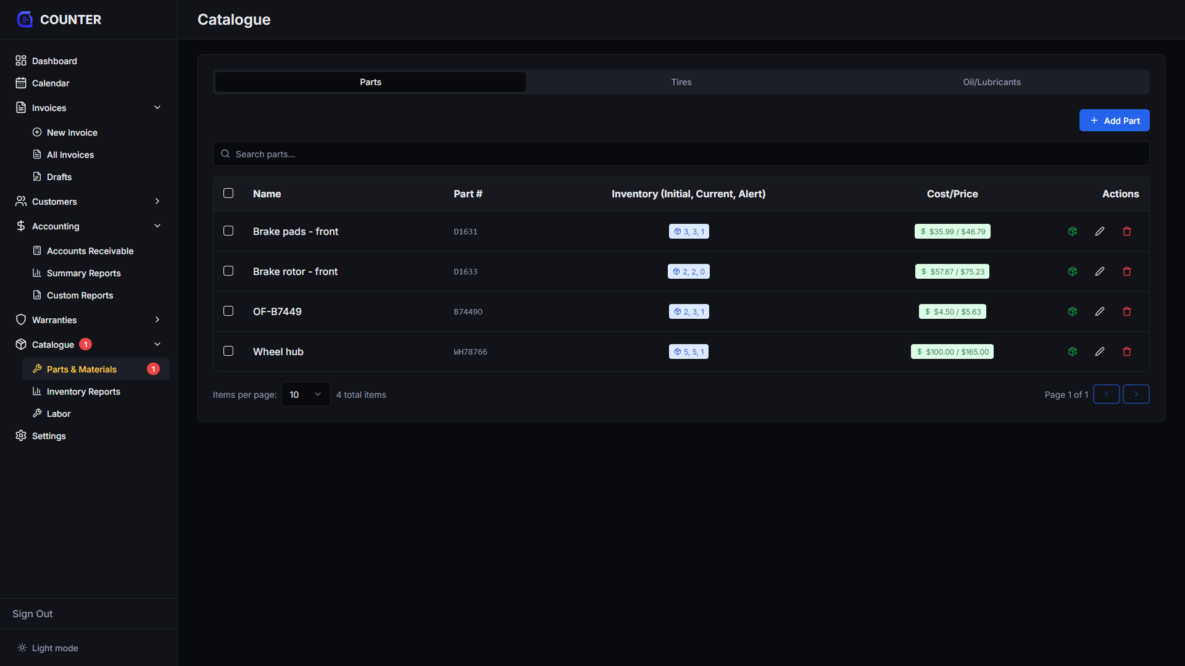The image size is (1185, 666).
Task: Click green inventory icon for Brake pads
Action: click(x=1073, y=231)
